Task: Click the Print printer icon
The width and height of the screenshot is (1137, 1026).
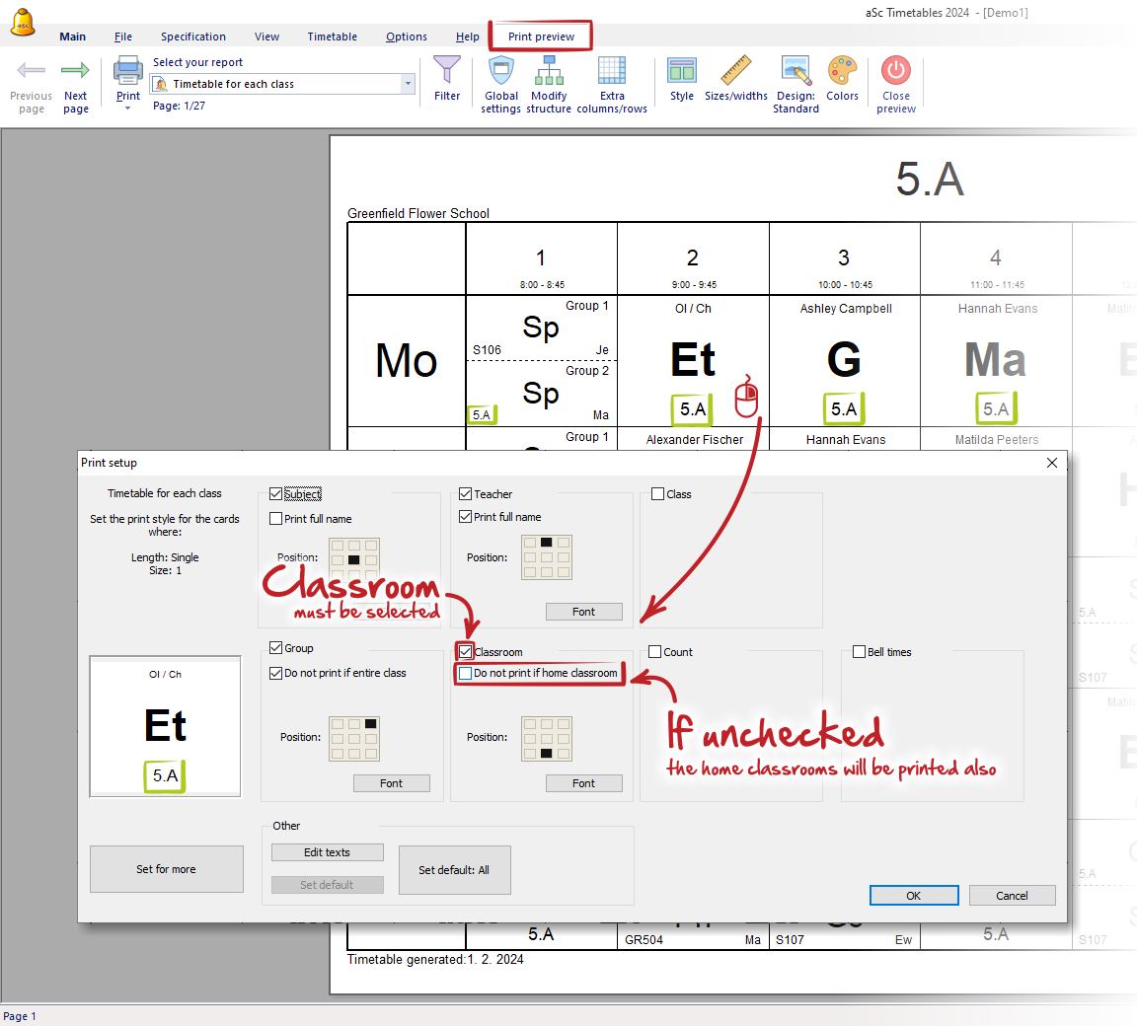Action: 128,70
